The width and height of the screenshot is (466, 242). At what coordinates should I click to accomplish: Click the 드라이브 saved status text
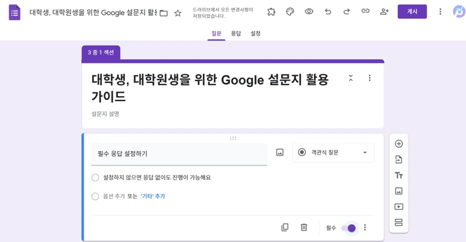coord(223,13)
